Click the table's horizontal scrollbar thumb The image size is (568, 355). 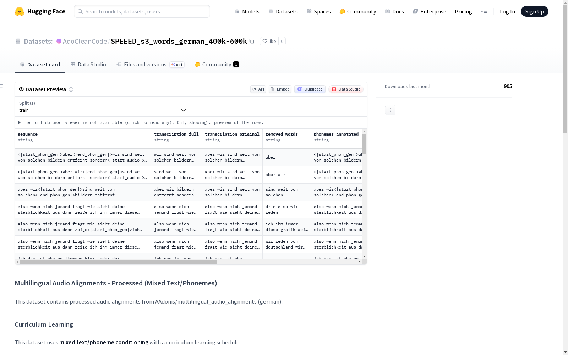(119, 262)
